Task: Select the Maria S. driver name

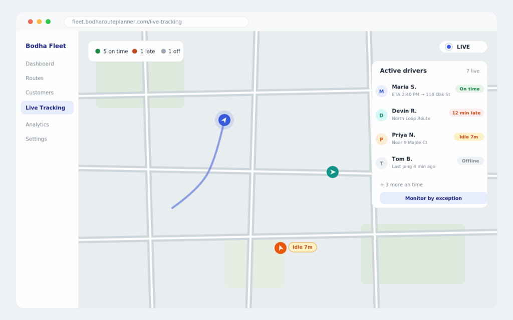Action: [404, 87]
